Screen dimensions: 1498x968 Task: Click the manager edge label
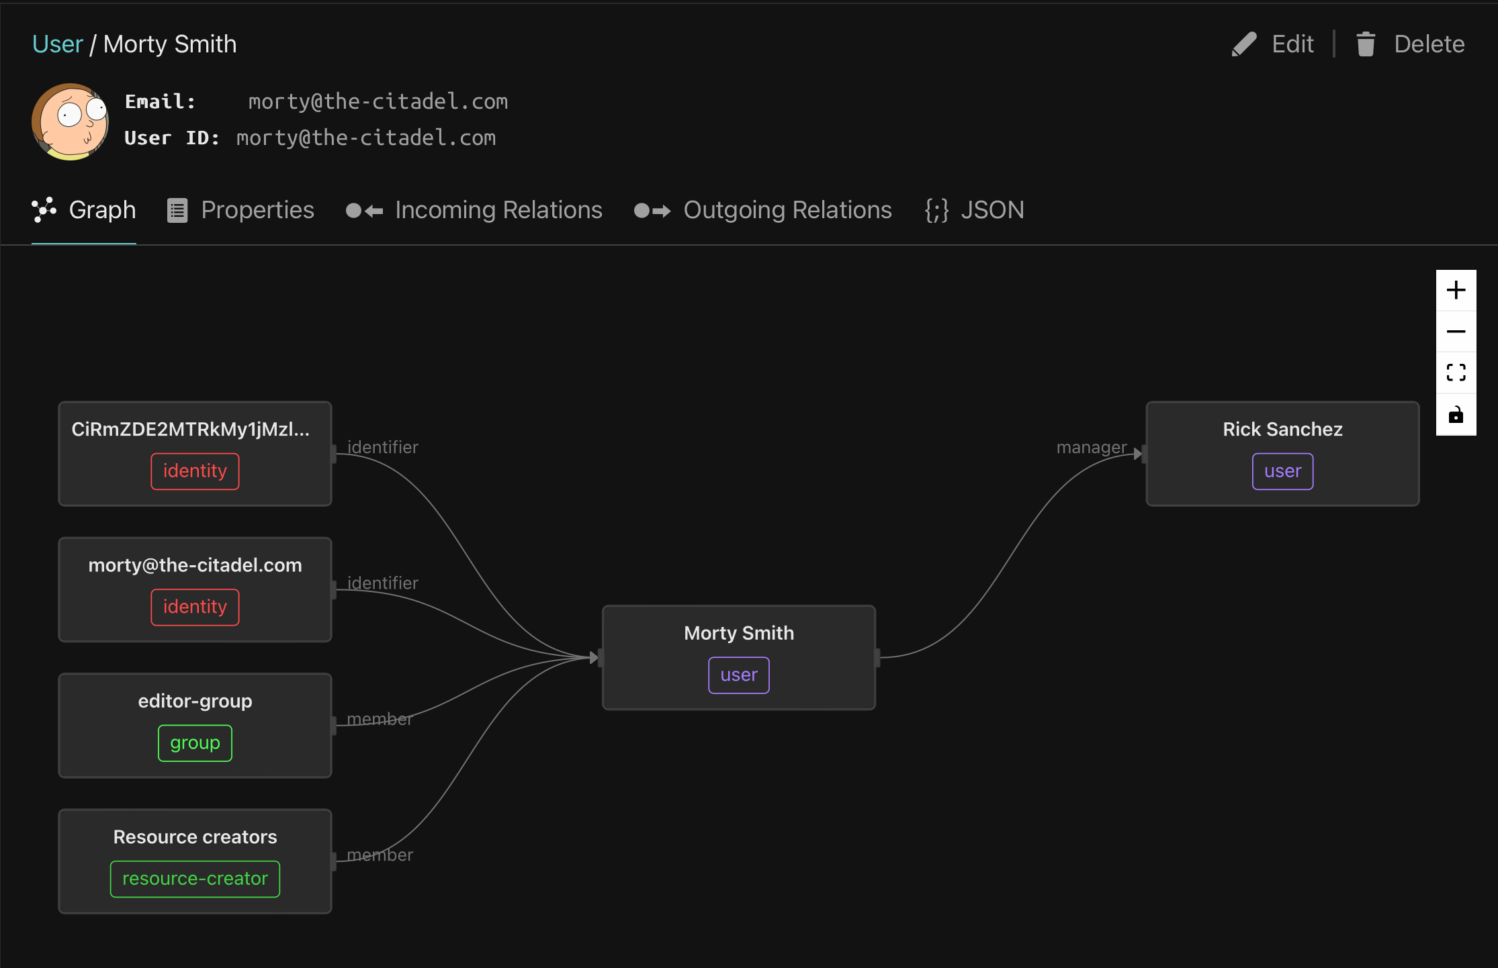(x=1092, y=447)
